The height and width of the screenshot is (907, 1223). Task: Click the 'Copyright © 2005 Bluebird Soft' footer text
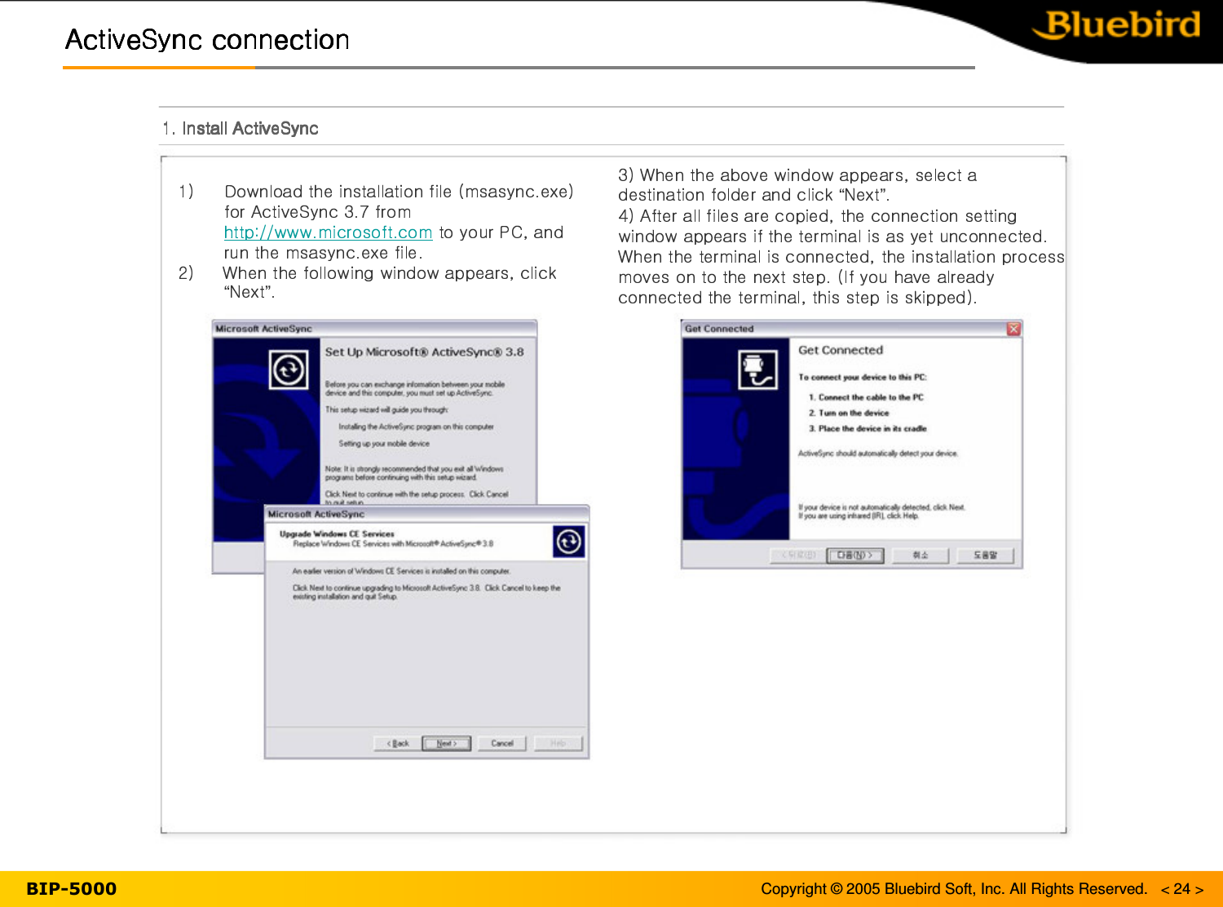point(954,889)
